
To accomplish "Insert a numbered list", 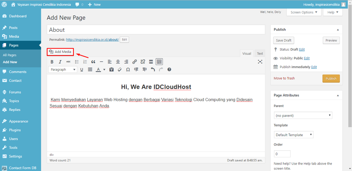I will coord(85,62).
